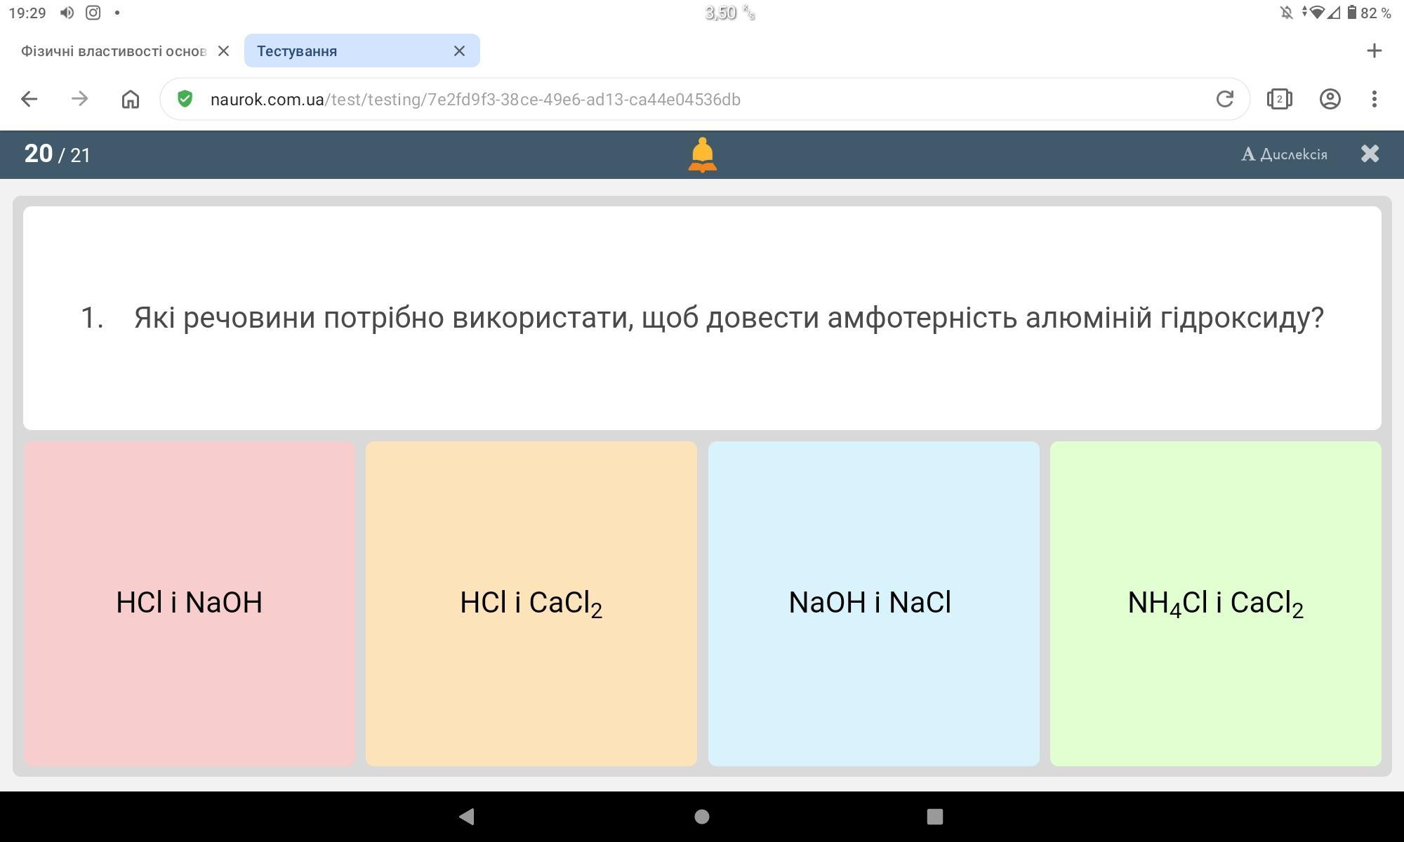Navigate back with the back arrow
The height and width of the screenshot is (842, 1404).
click(x=29, y=99)
